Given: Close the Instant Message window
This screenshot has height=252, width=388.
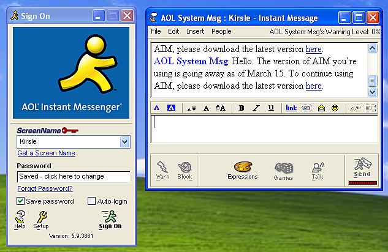Looking at the screenshot, I should point(373,18).
